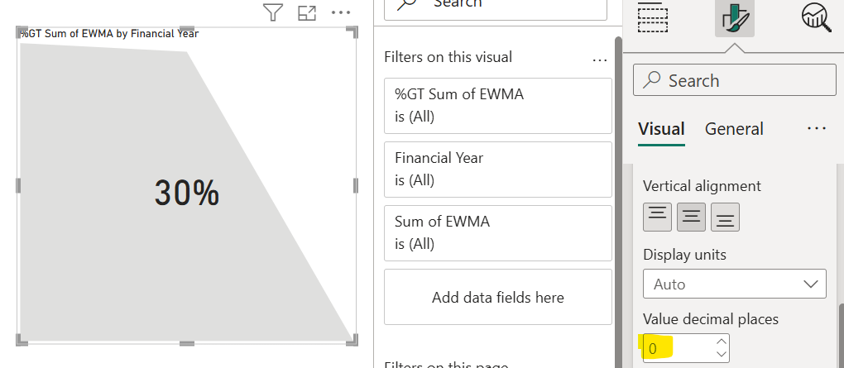Expand the %GT Sum of EWMA filter card
844x368 pixels.
pyautogui.click(x=498, y=106)
